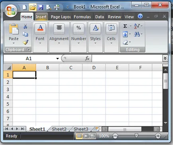Screen dimensions: 173x145
Task: Customize Quick Access Toolbar dropdown arrow
Action: pos(67,7)
